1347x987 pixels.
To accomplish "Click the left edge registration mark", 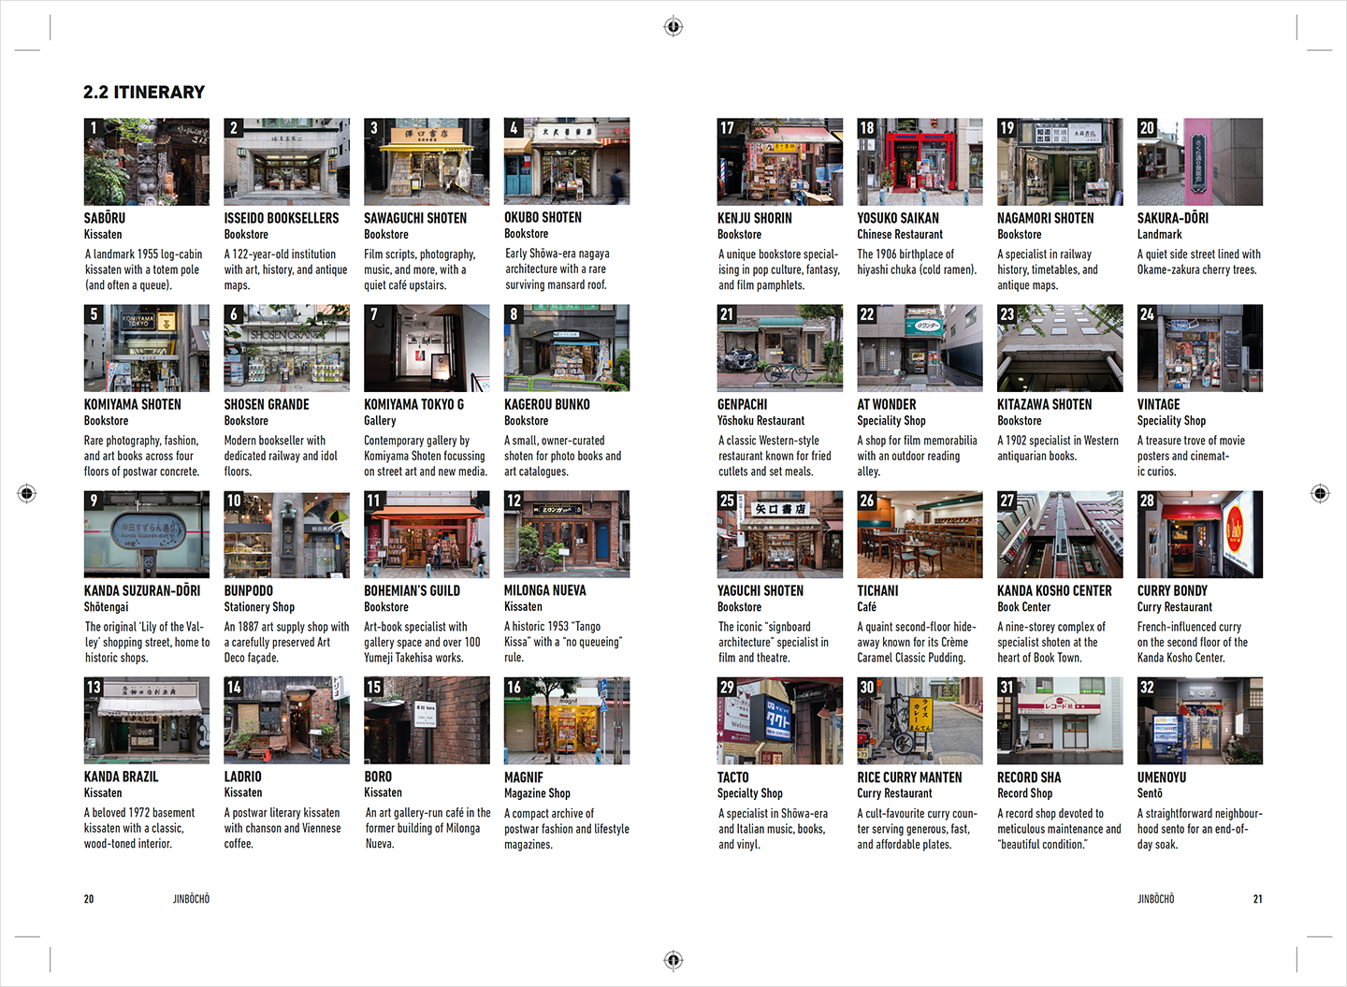I will (27, 493).
